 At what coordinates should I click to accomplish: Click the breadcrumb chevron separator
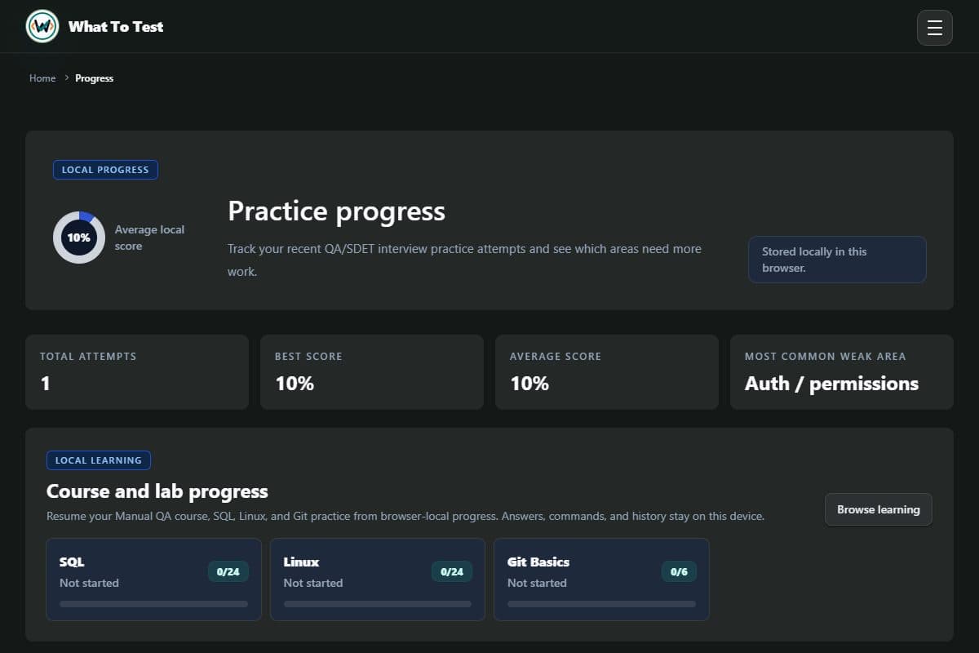pyautogui.click(x=66, y=78)
